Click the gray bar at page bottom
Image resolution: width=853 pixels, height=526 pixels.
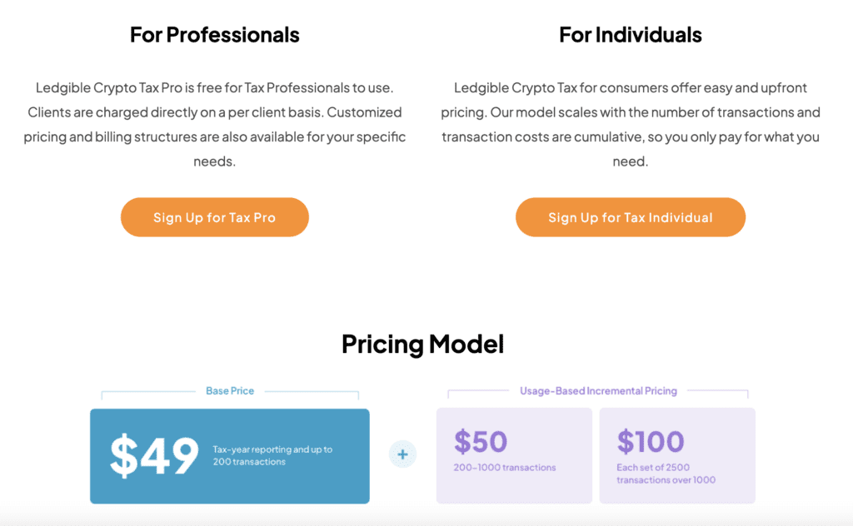click(426, 518)
